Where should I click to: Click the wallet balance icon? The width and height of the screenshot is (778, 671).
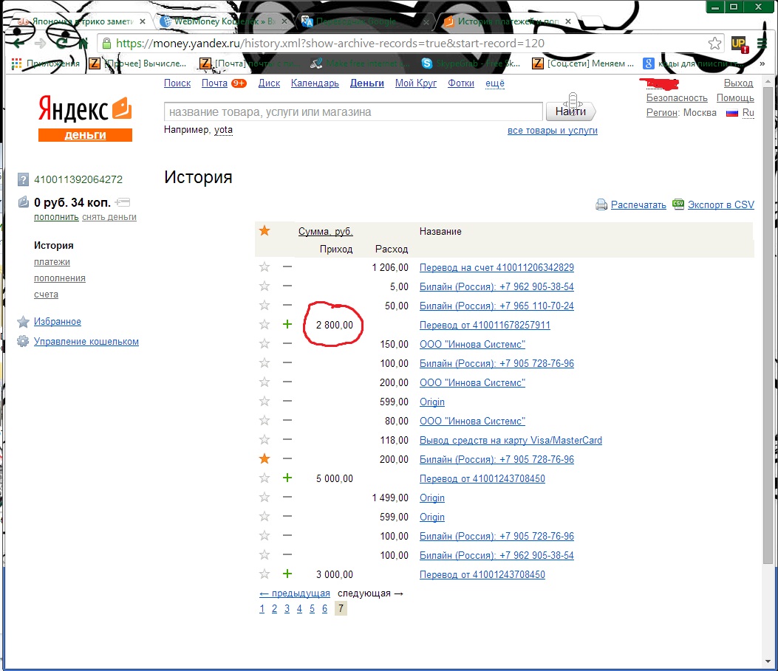coord(23,202)
